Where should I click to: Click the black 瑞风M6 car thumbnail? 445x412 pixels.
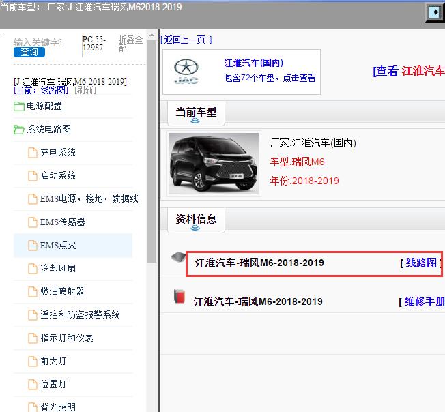pos(214,164)
